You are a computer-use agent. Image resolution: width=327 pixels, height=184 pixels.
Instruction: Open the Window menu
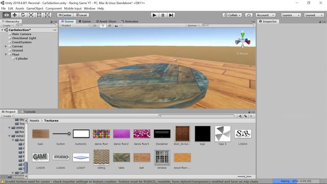pyautogui.click(x=89, y=9)
